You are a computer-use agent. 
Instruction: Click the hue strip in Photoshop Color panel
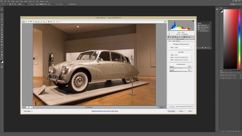click(x=240, y=39)
